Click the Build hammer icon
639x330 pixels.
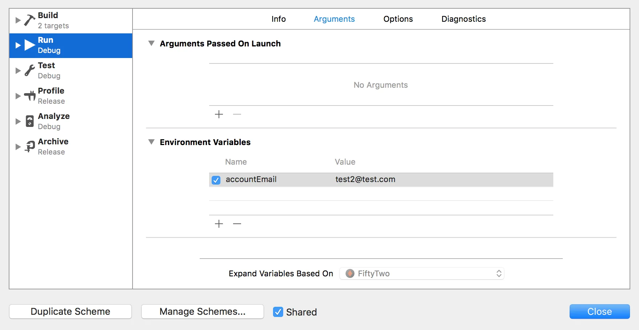click(29, 20)
